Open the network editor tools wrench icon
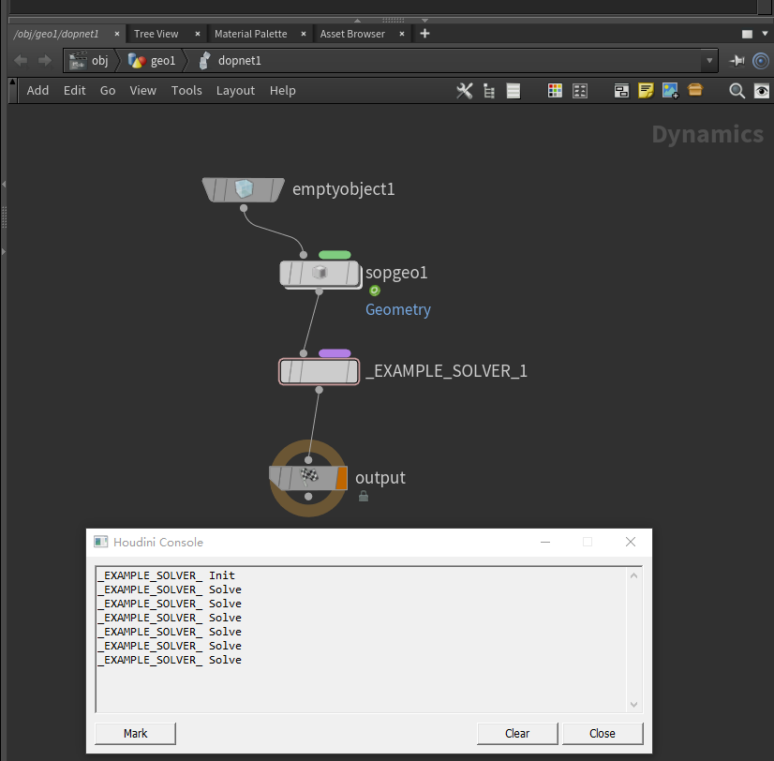 [464, 91]
